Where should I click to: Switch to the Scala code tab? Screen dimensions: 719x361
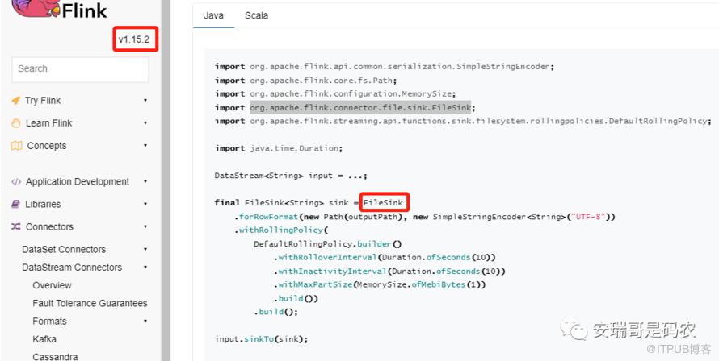[256, 15]
